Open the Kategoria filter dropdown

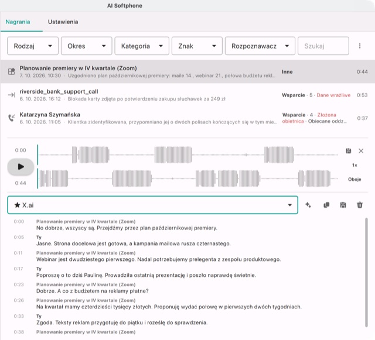[142, 46]
